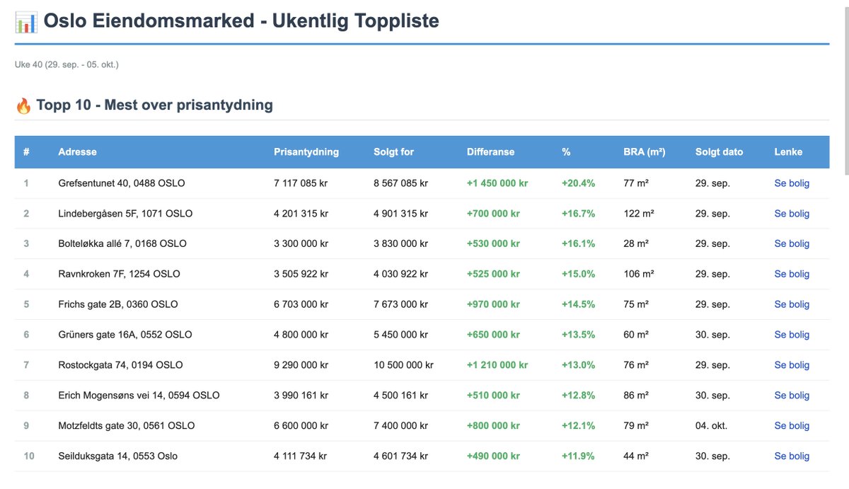Click the bar chart icon in page title
This screenshot has height=489, width=849.
pyautogui.click(x=26, y=21)
